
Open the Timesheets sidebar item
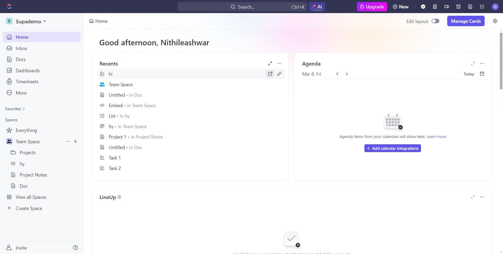tap(27, 81)
